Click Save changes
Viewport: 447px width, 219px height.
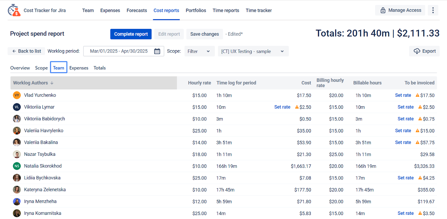205,34
